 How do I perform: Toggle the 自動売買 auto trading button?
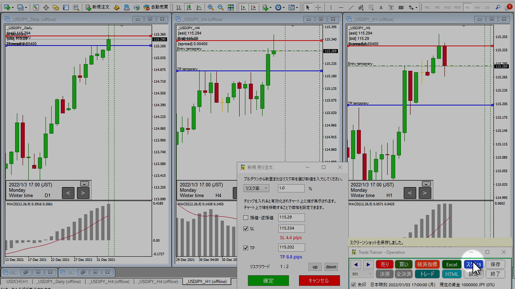click(156, 7)
